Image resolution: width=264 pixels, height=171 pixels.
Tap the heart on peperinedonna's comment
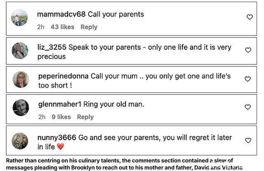tap(247, 78)
